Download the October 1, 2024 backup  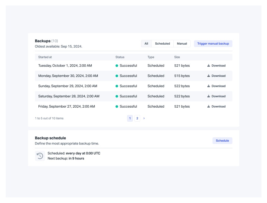point(216,66)
